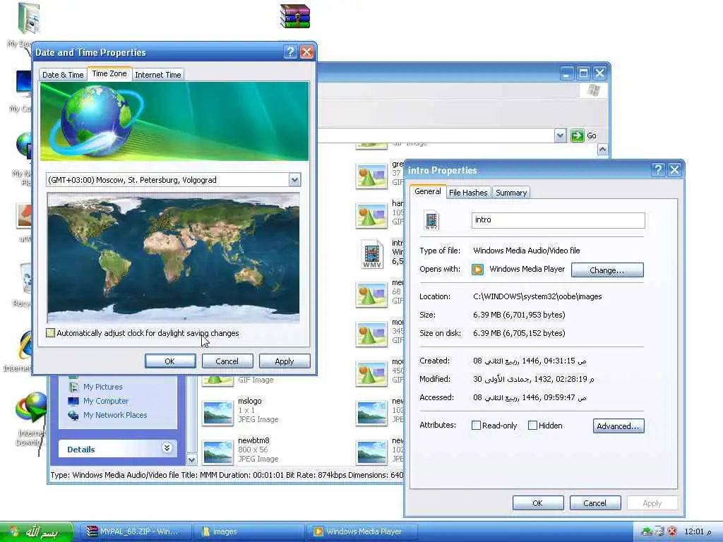Click My Network Places icon in Other Places

[x=73, y=415]
